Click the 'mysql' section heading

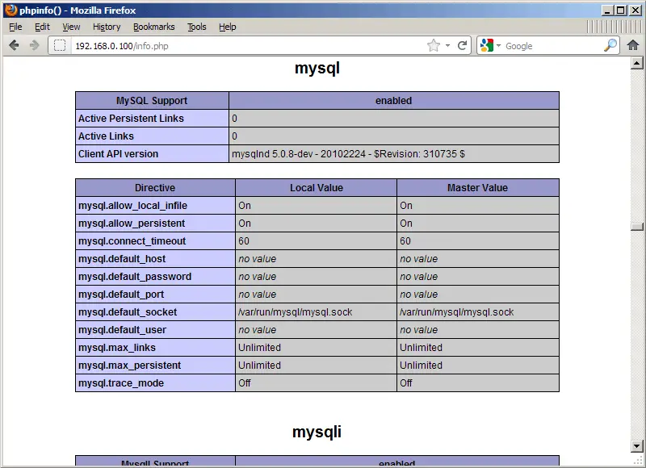pos(317,68)
